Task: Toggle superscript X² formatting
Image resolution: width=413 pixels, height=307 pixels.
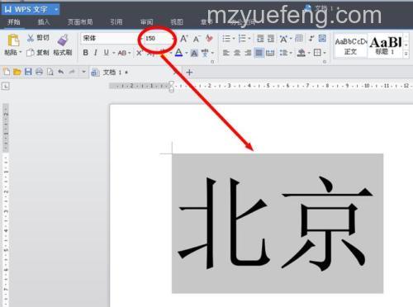Action: (x=140, y=53)
